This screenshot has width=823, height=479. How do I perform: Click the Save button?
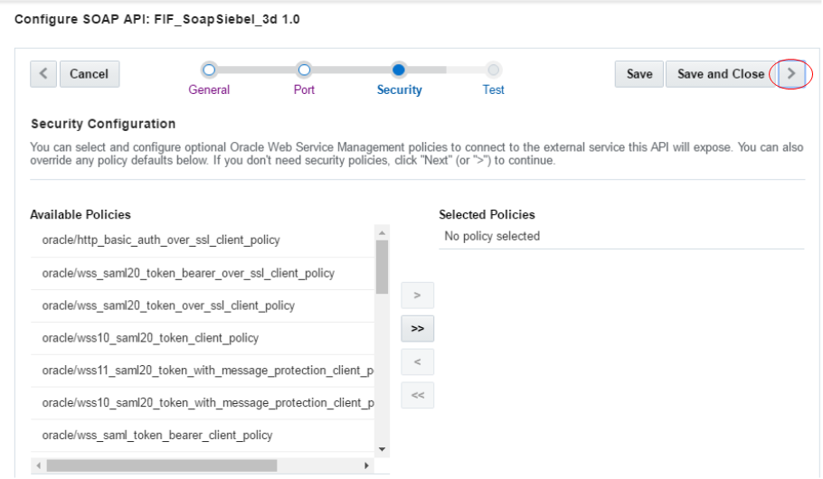tap(639, 74)
